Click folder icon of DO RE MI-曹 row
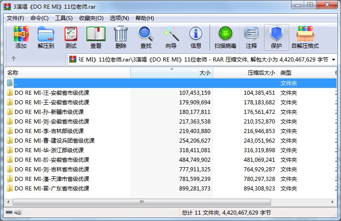341x221 pixels. (x=10, y=141)
